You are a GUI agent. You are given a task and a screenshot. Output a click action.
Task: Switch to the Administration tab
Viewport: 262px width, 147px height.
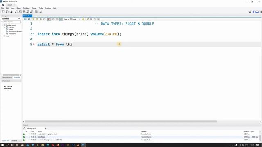click(x=7, y=78)
